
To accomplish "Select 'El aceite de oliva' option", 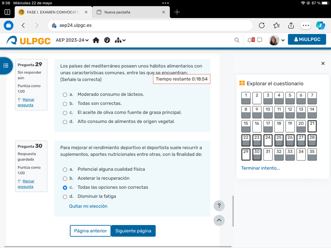I will pos(65,113).
